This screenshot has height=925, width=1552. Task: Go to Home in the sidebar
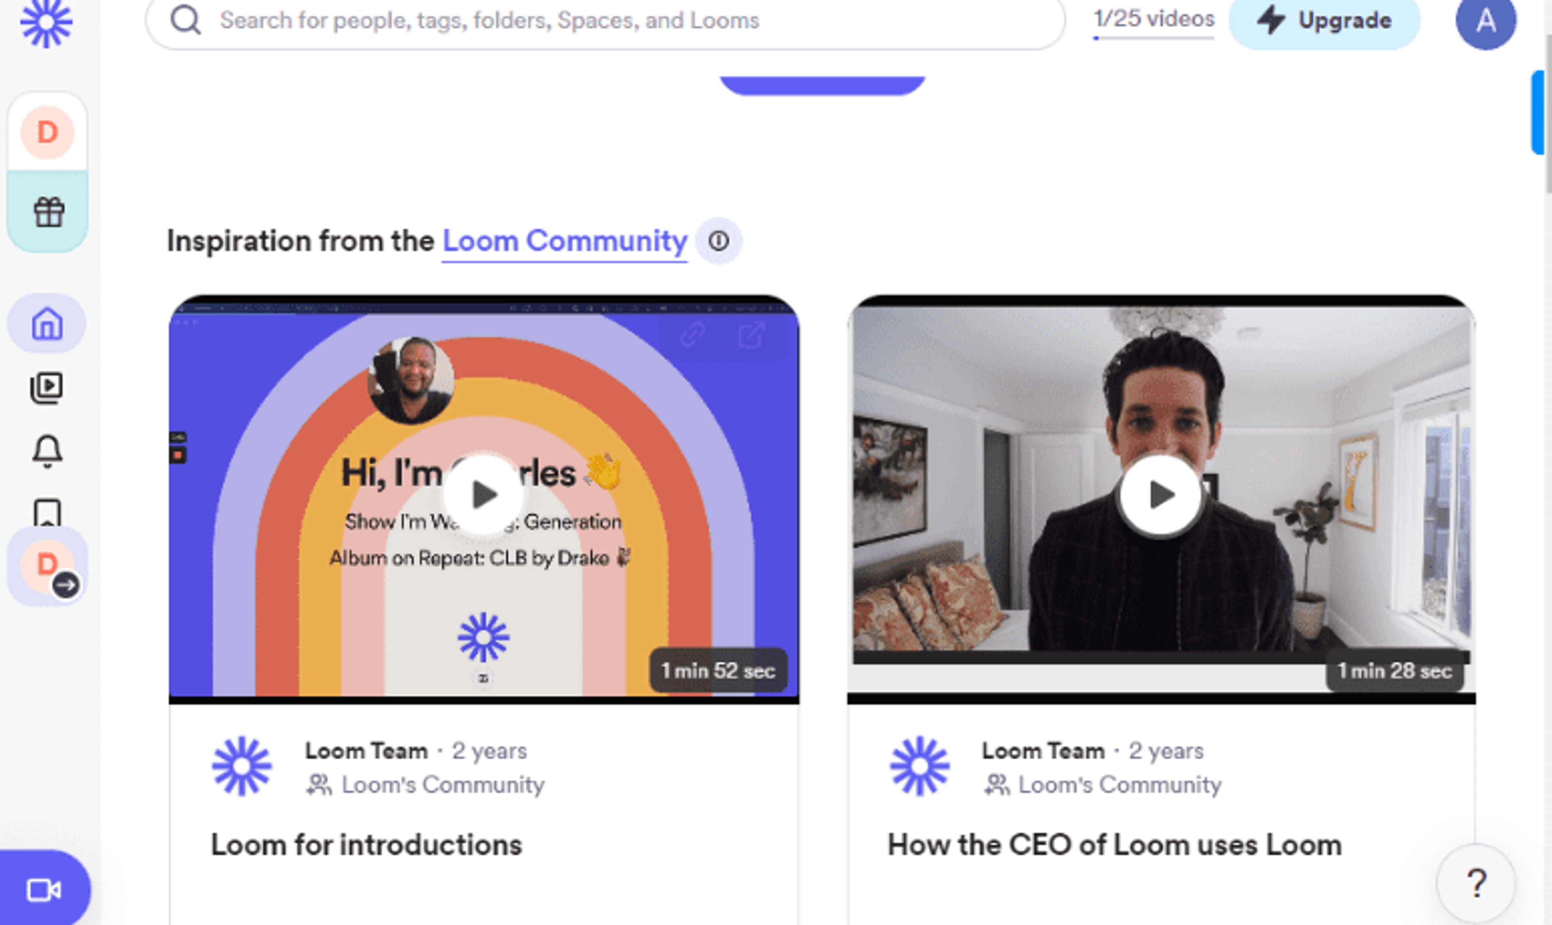coord(47,324)
